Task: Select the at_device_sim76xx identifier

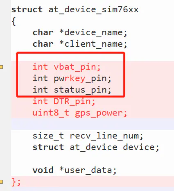Action: (94, 10)
